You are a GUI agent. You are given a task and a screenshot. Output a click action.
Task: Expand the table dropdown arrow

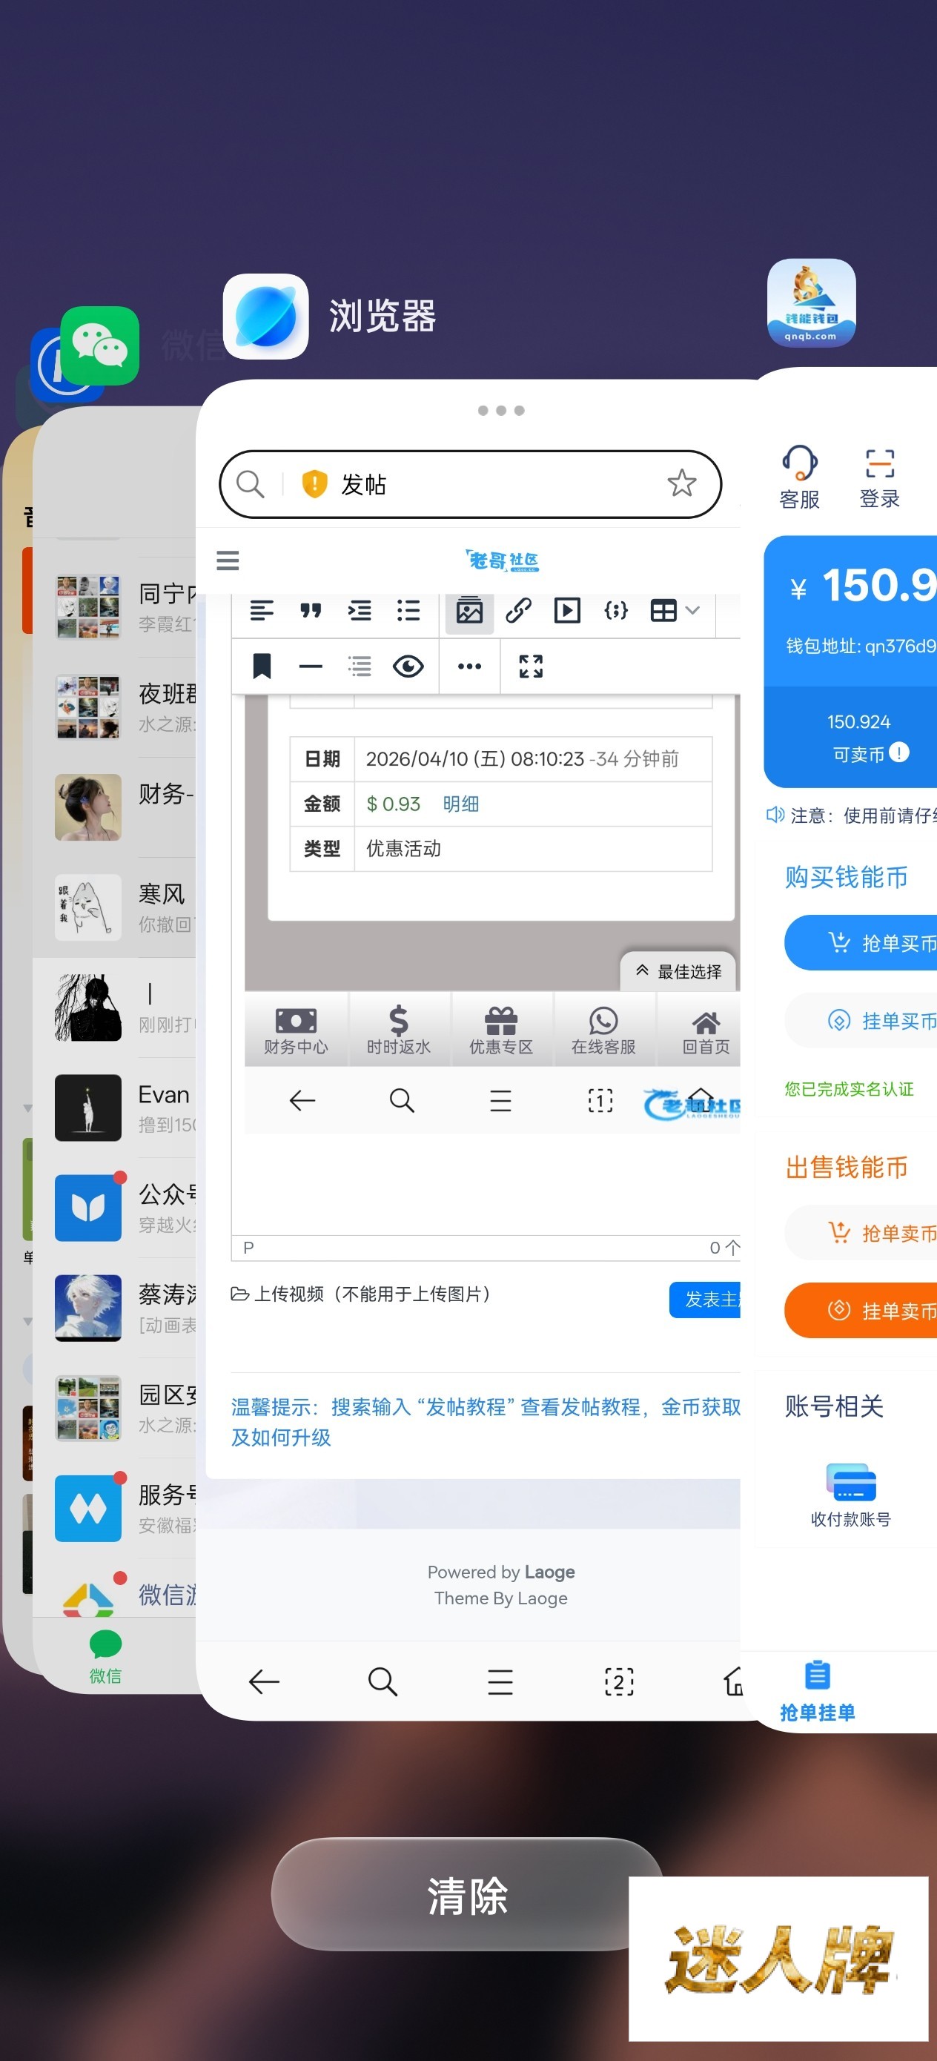[x=693, y=612]
